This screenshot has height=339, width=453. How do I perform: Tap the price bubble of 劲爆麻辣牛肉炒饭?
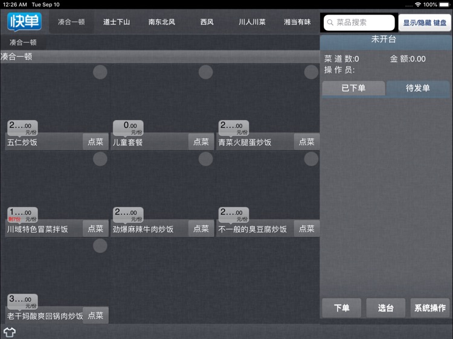click(x=128, y=215)
